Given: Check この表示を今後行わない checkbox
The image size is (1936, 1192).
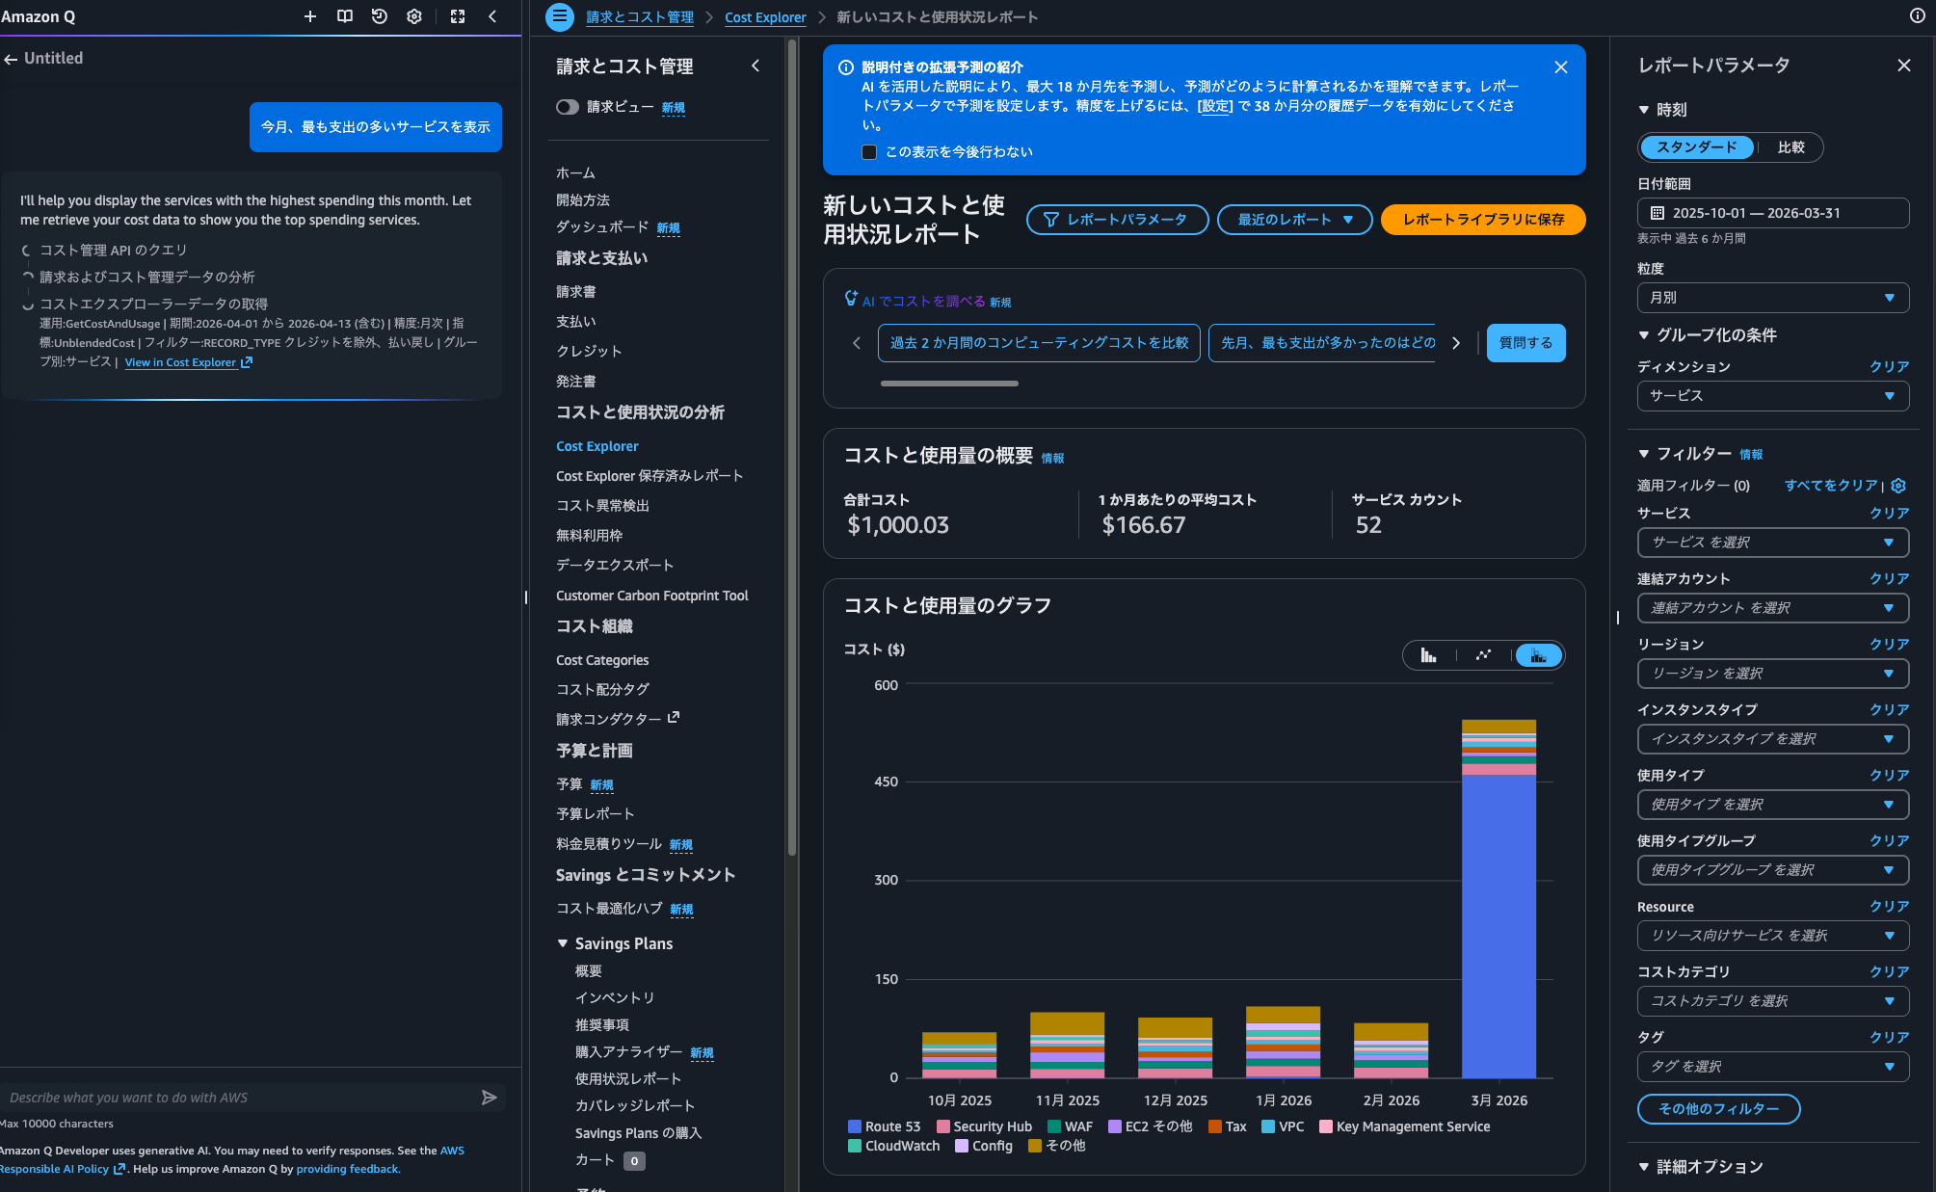Looking at the screenshot, I should tap(868, 152).
